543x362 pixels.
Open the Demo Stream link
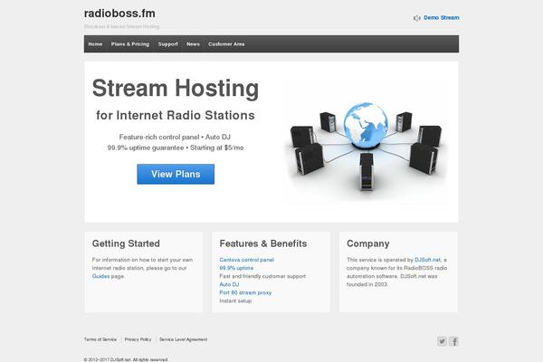coord(442,18)
